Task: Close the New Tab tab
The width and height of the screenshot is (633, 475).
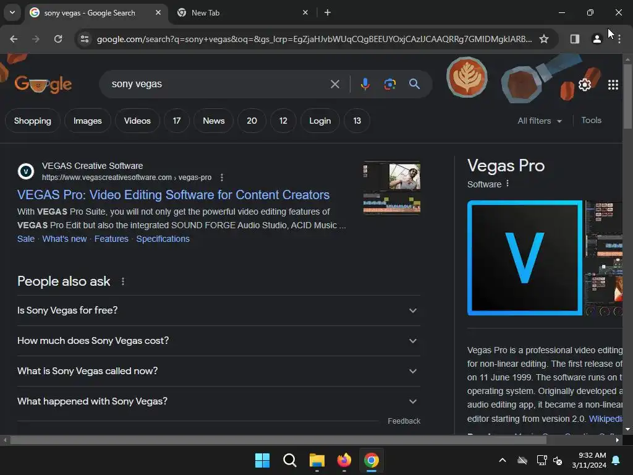Action: tap(305, 12)
